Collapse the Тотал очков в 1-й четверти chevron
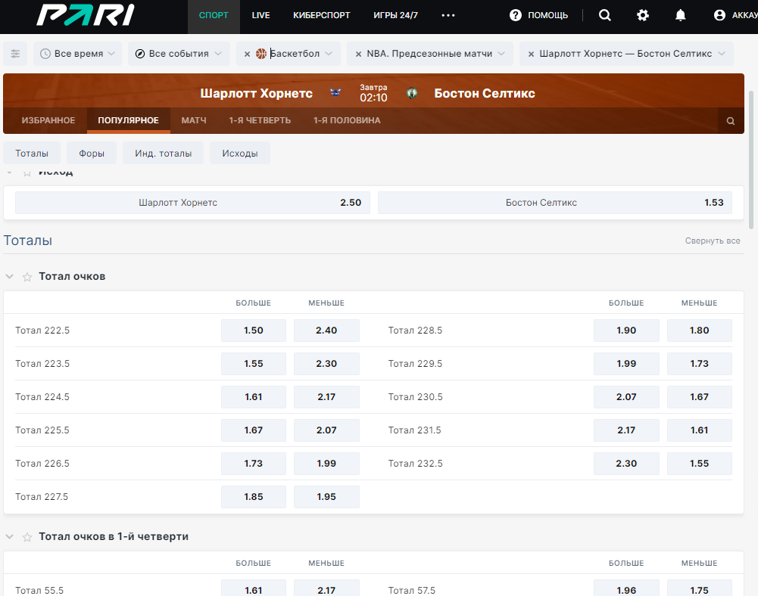 click(x=9, y=536)
